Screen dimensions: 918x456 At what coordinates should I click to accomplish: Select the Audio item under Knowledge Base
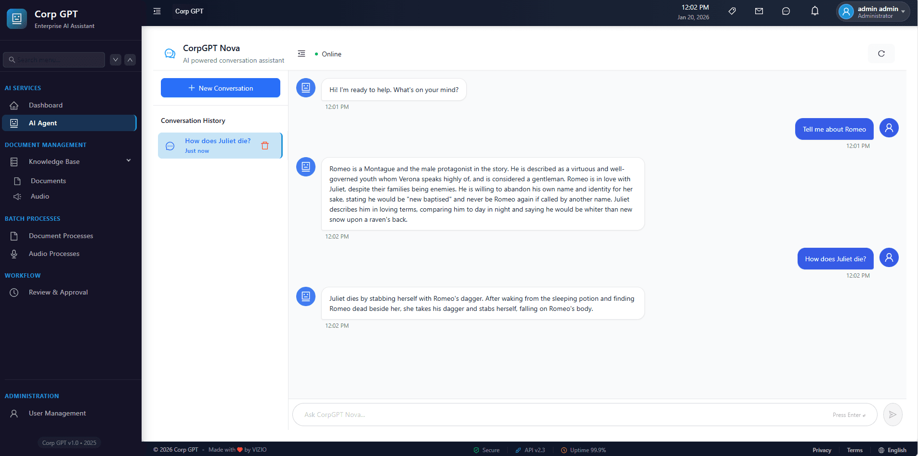(40, 196)
